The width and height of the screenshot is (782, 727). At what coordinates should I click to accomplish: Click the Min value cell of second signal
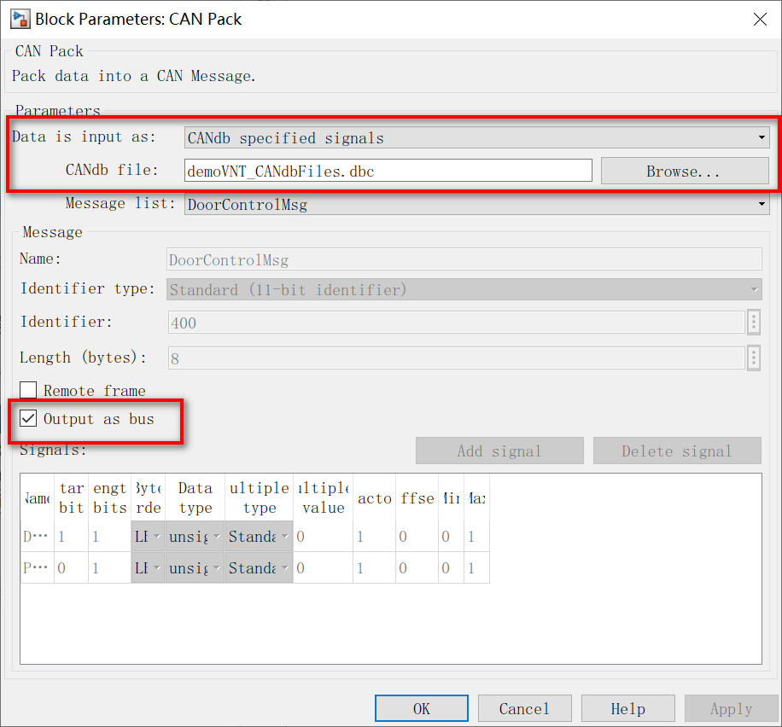tap(451, 567)
